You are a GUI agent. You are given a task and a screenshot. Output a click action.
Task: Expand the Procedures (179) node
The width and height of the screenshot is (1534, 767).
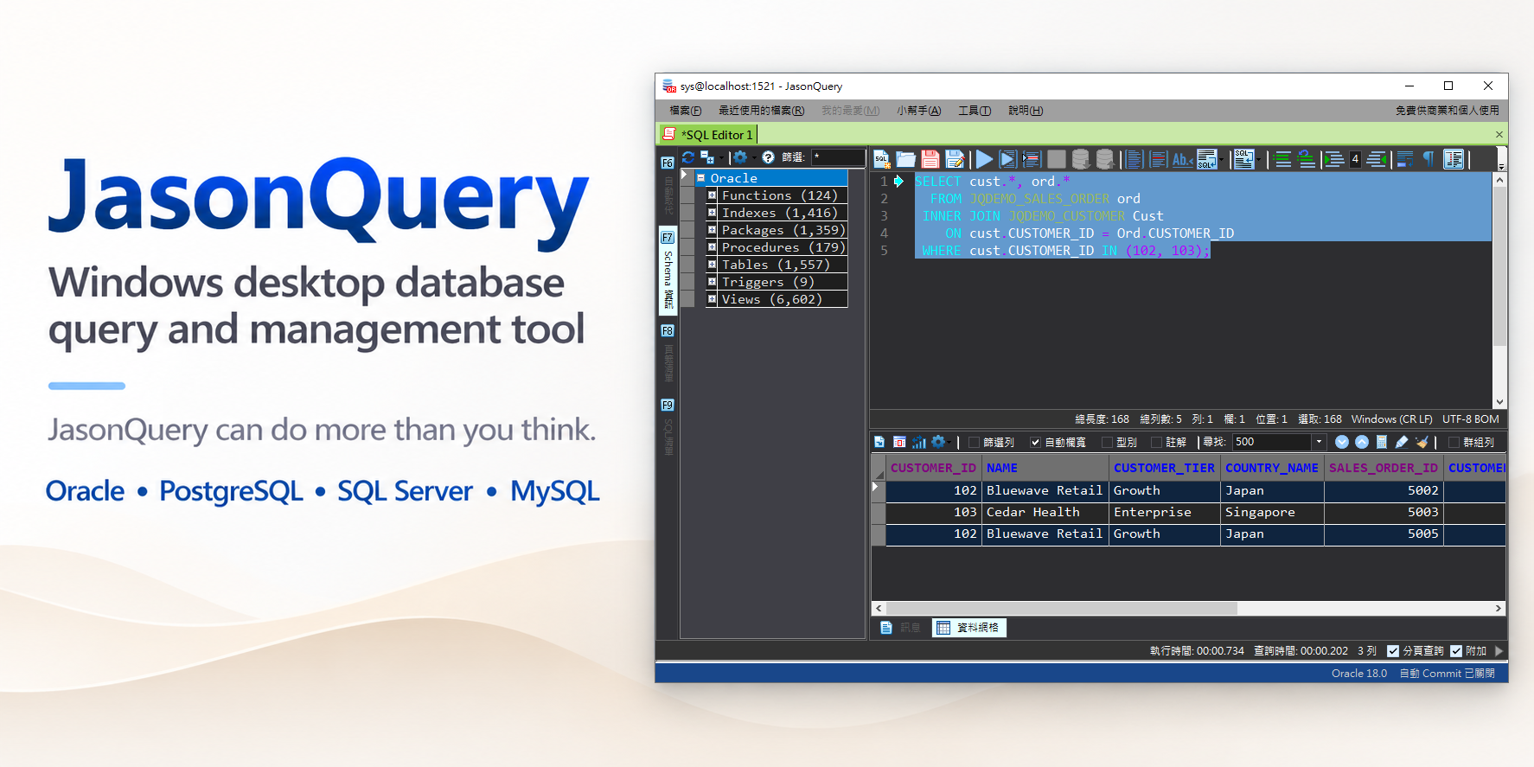(x=712, y=247)
